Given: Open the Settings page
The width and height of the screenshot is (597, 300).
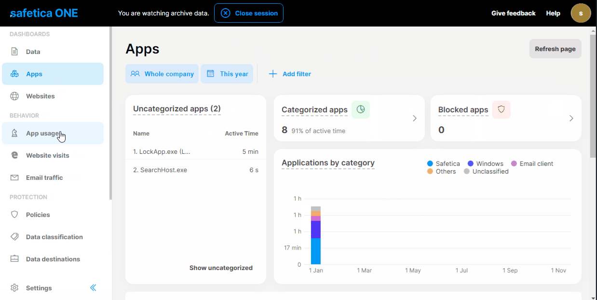Looking at the screenshot, I should pyautogui.click(x=38, y=288).
